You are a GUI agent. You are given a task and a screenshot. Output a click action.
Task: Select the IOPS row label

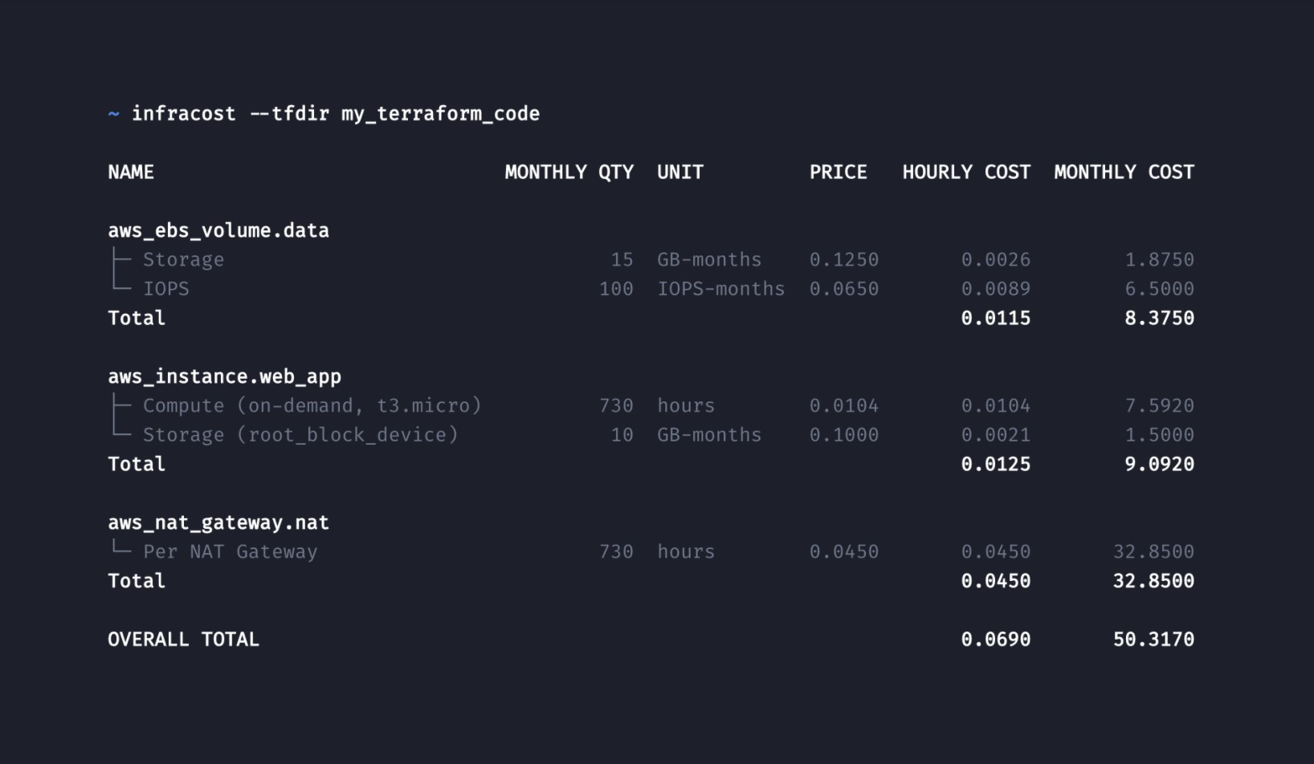[x=165, y=289]
